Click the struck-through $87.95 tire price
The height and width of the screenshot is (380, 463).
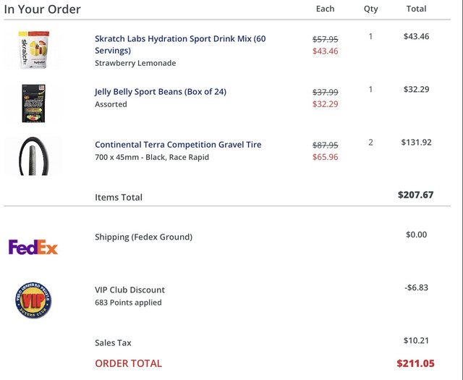[x=325, y=145]
